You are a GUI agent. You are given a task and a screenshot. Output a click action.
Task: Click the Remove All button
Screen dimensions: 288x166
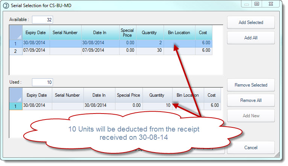(x=251, y=100)
